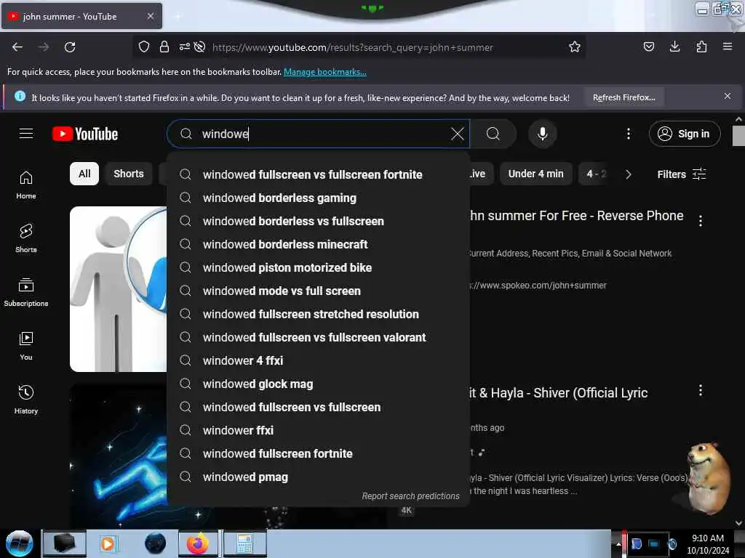The height and width of the screenshot is (558, 745).
Task: Pick suggestion windower 4 ffxi
Action: point(319,360)
